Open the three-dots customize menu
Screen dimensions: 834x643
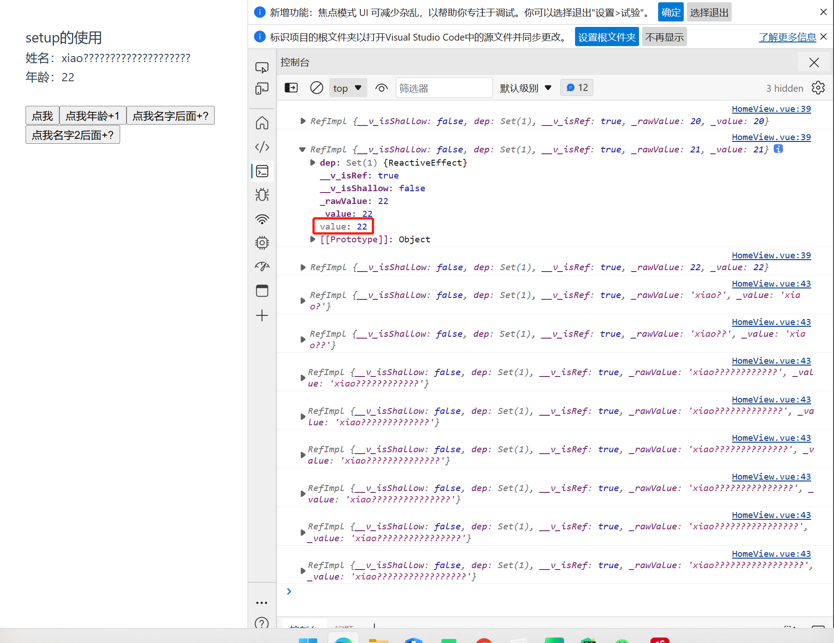click(262, 603)
